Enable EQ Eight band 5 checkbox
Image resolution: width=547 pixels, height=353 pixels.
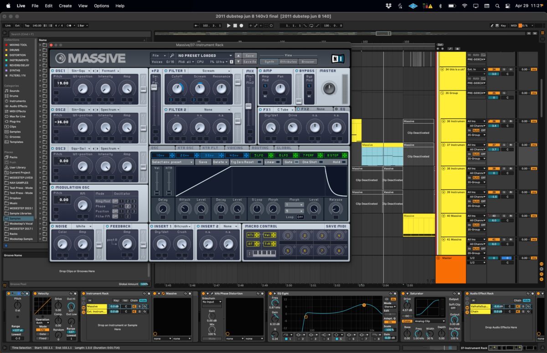coord(337,339)
